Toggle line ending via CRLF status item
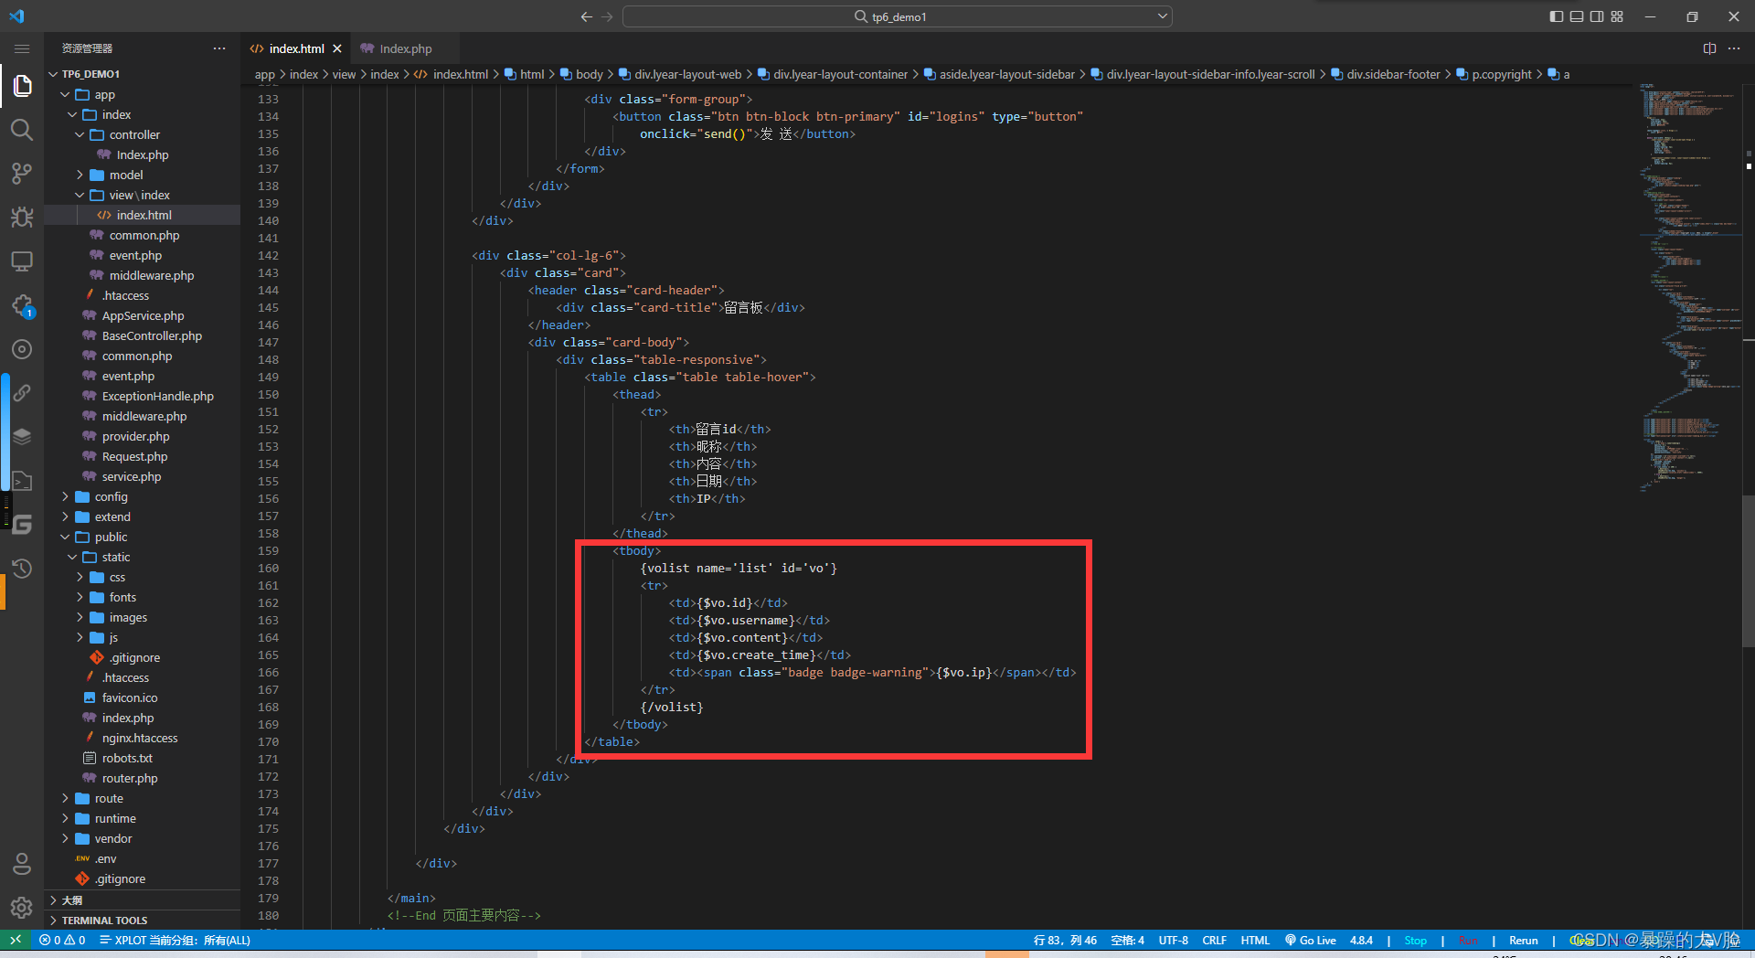 pyautogui.click(x=1214, y=940)
